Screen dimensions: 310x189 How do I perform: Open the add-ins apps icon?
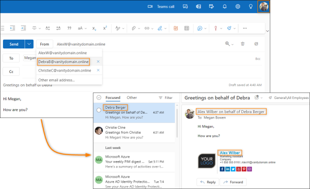(176, 28)
